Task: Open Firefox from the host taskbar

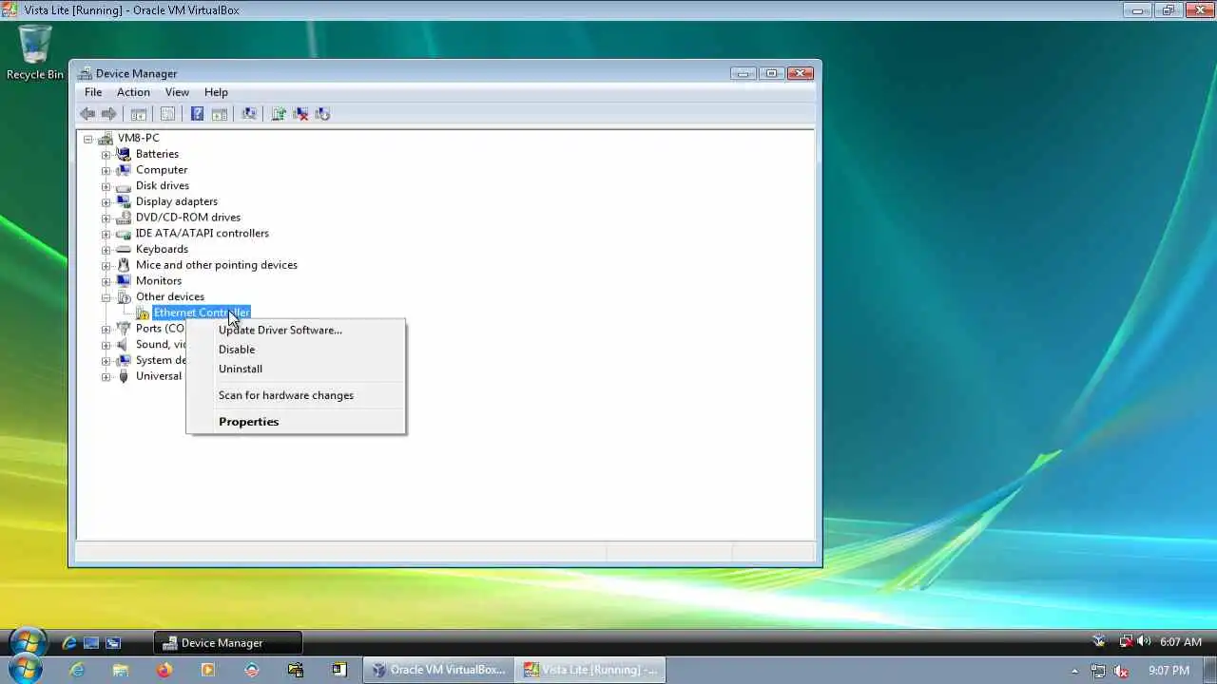Action: (164, 670)
